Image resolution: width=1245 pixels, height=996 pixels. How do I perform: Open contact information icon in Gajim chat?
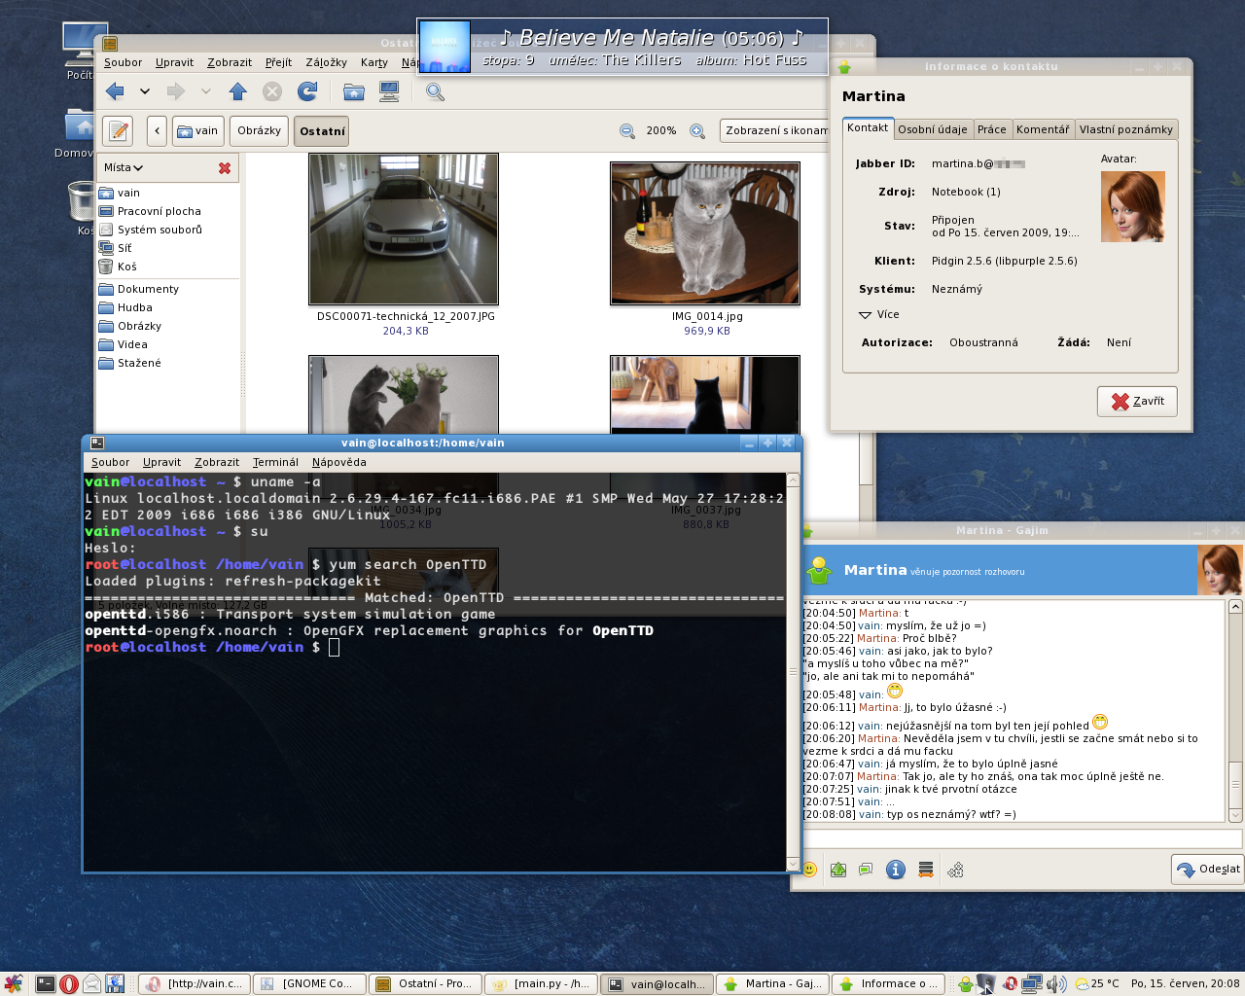click(x=896, y=870)
